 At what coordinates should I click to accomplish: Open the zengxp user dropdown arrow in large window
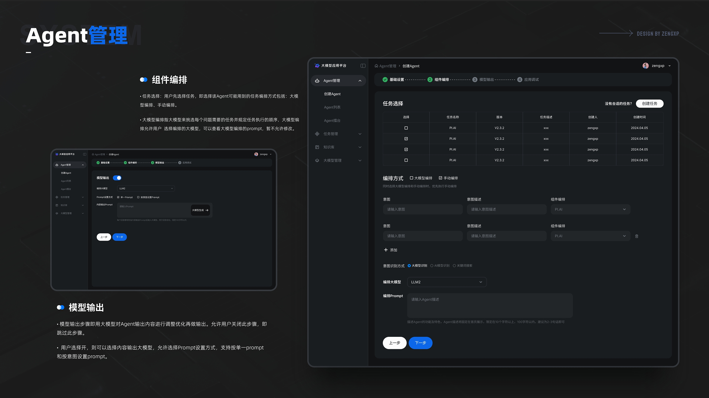click(669, 66)
